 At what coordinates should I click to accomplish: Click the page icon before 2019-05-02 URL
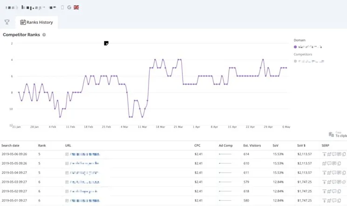click(x=67, y=191)
